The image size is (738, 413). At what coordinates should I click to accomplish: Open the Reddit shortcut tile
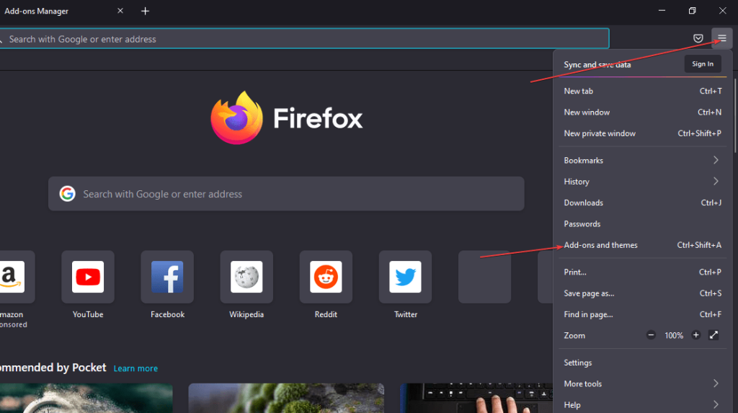coord(326,277)
